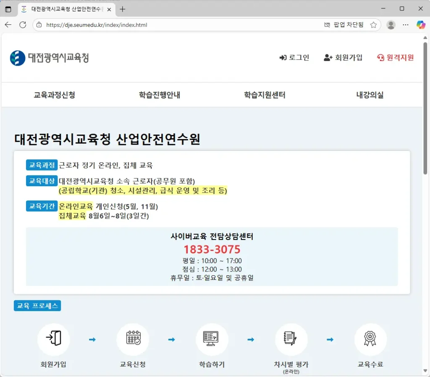Click the arrow between 차시별 평가 and 교육수료
Viewport: 430px width, 377px height.
(x=330, y=340)
